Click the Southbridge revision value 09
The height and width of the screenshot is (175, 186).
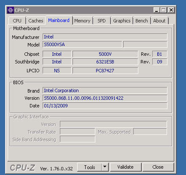point(159,62)
